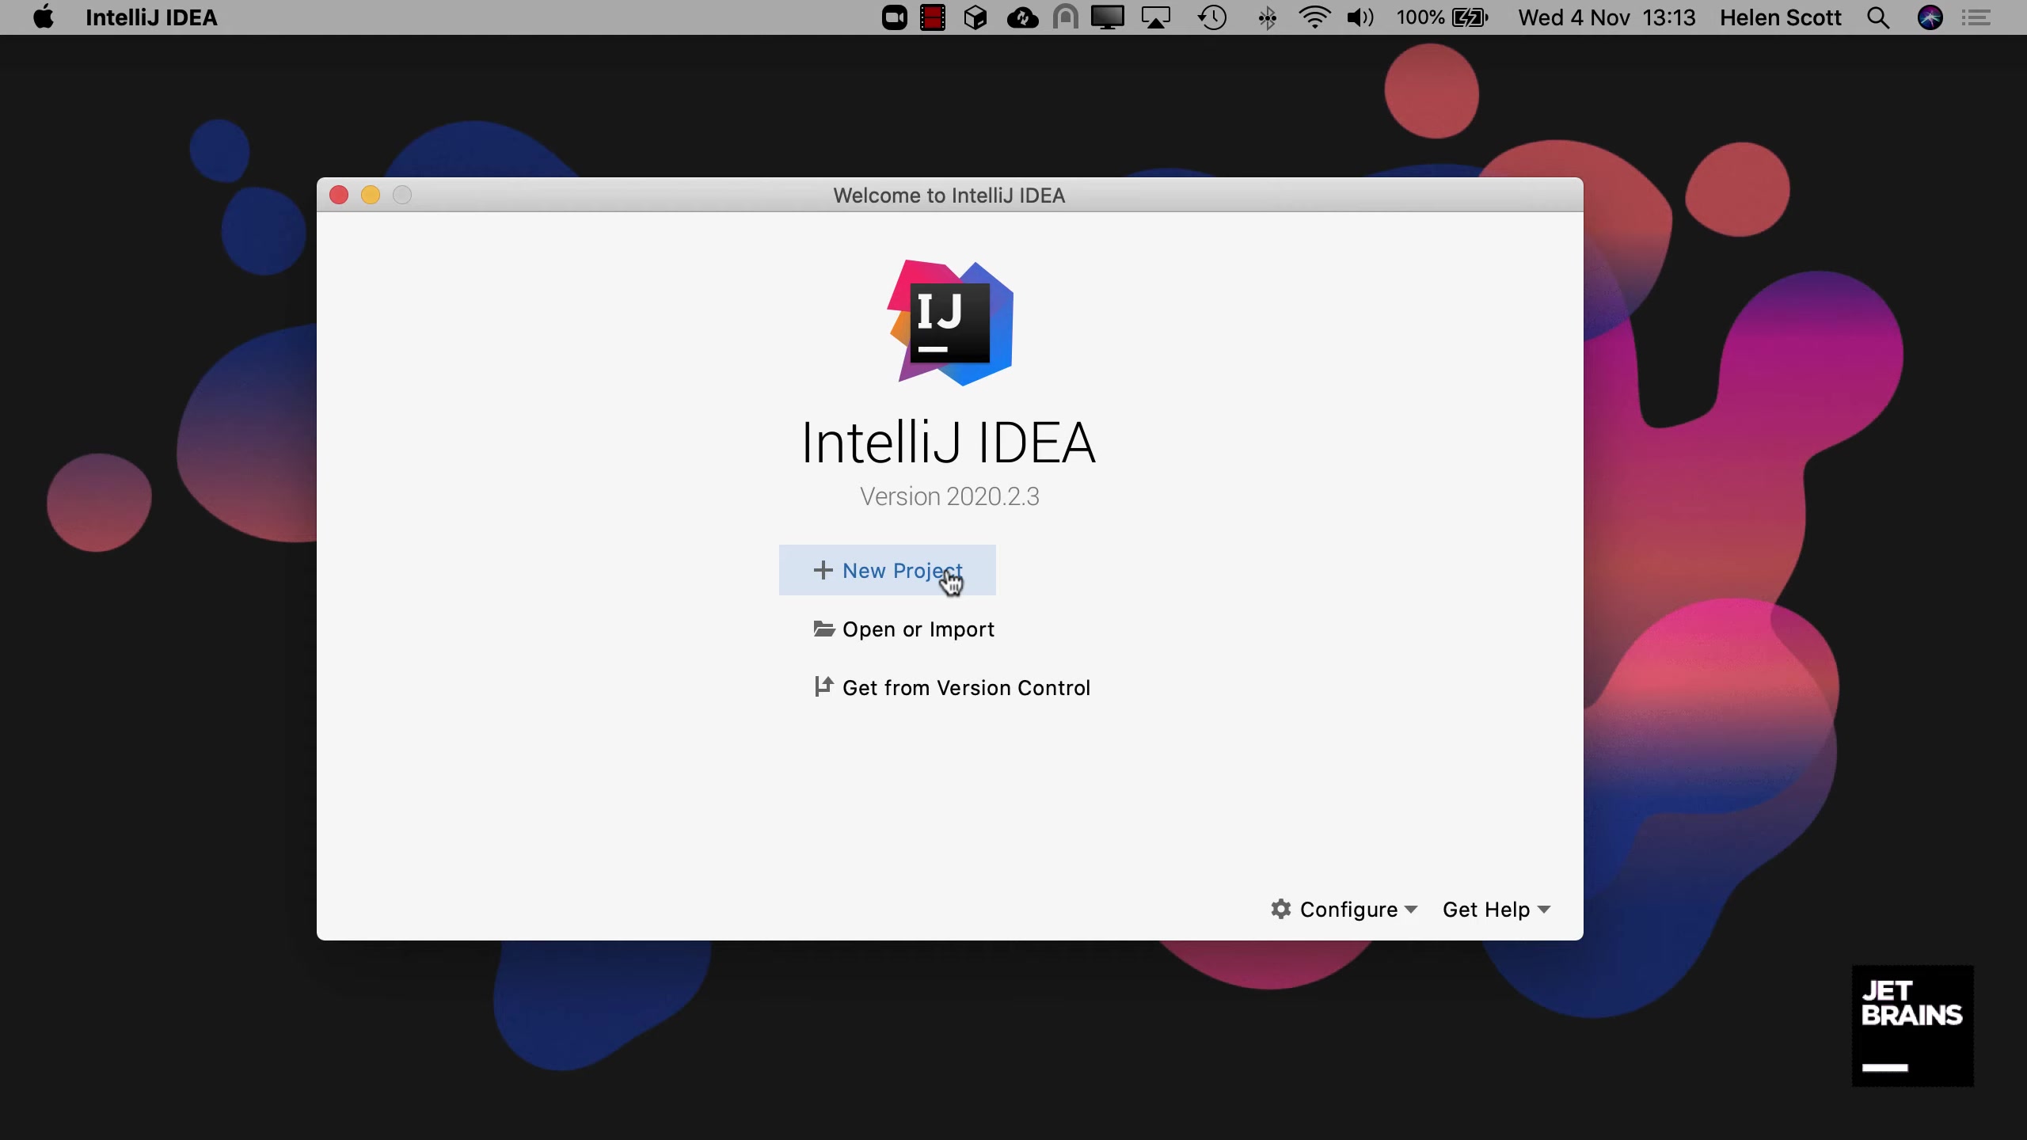Click the Open or Import folder icon
Image resolution: width=2027 pixels, height=1140 pixels.
tap(823, 629)
